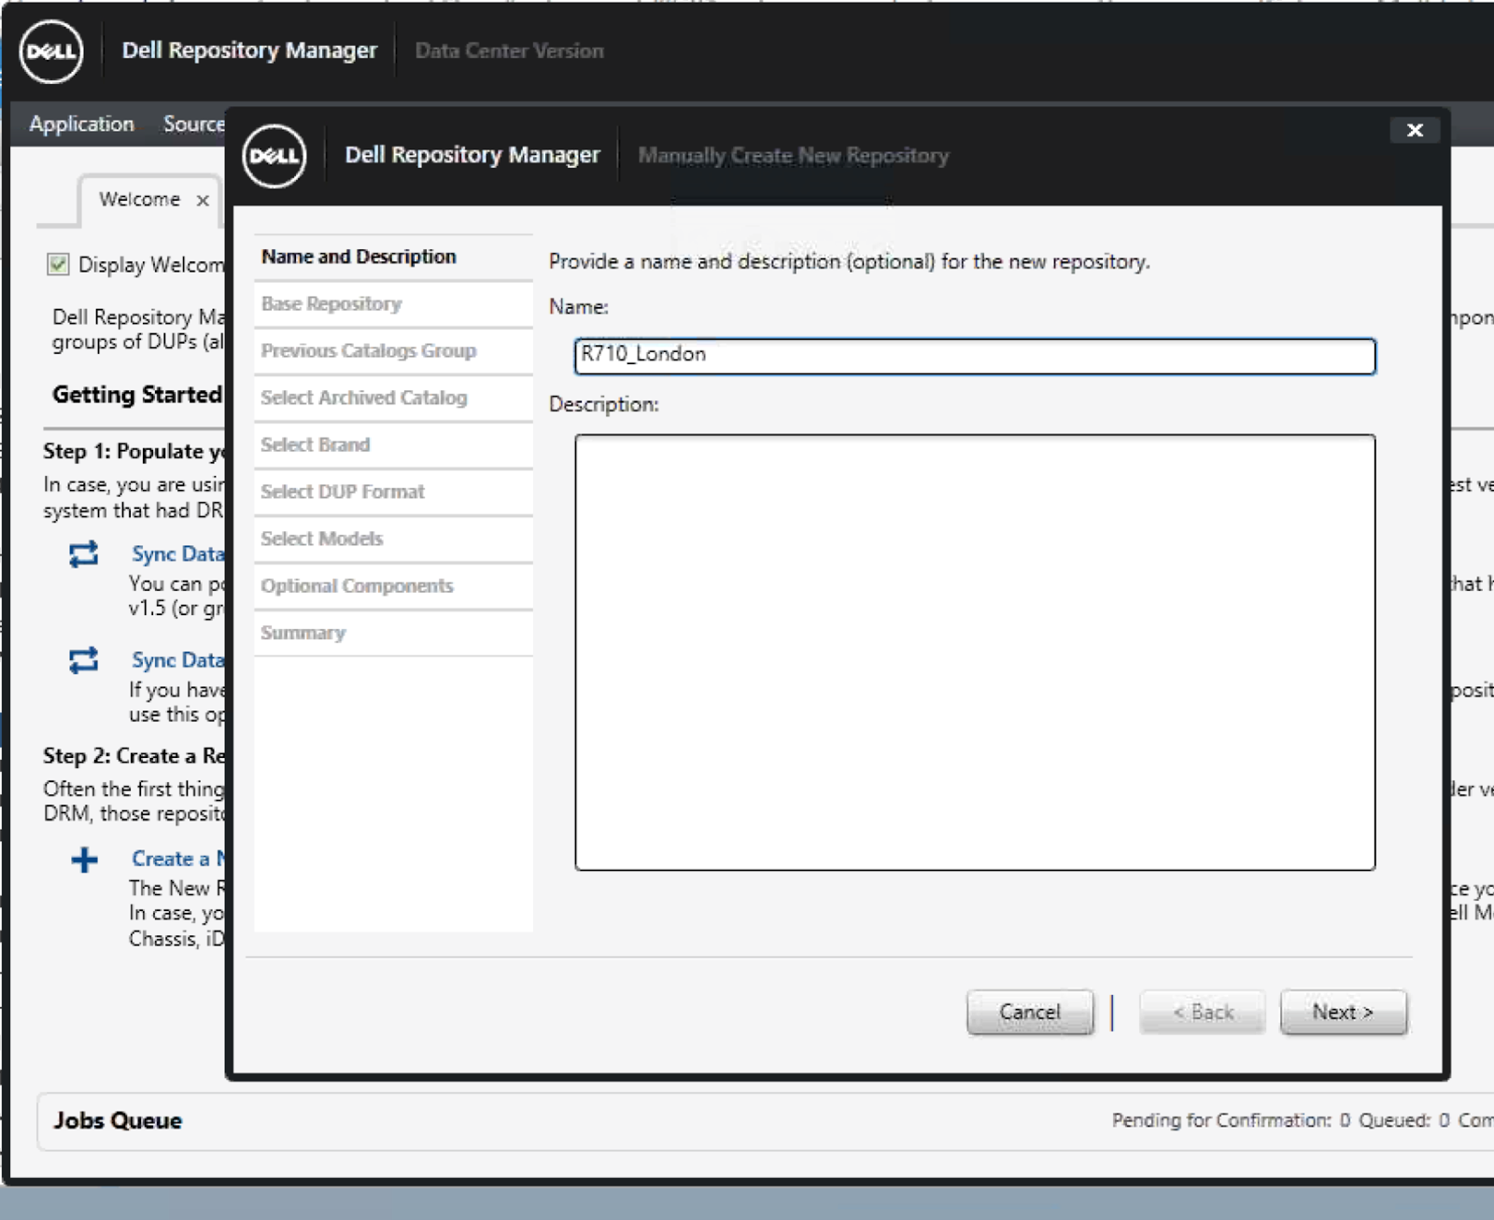This screenshot has width=1494, height=1220.
Task: Click into the Name field containing R710_London
Action: pyautogui.click(x=975, y=356)
